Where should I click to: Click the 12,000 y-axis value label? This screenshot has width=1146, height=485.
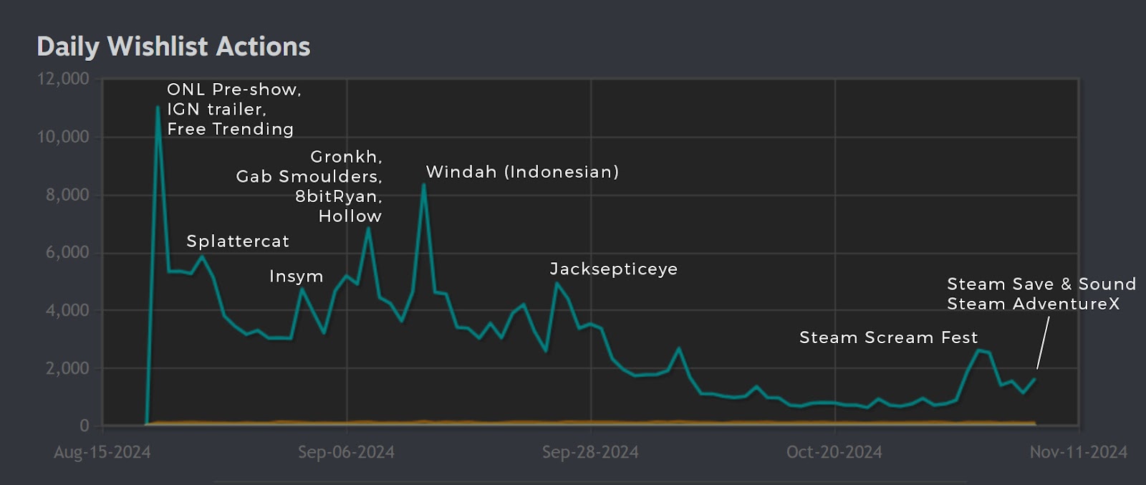click(64, 79)
